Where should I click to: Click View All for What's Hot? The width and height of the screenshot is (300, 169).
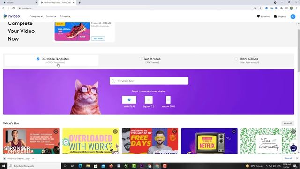[288, 123]
